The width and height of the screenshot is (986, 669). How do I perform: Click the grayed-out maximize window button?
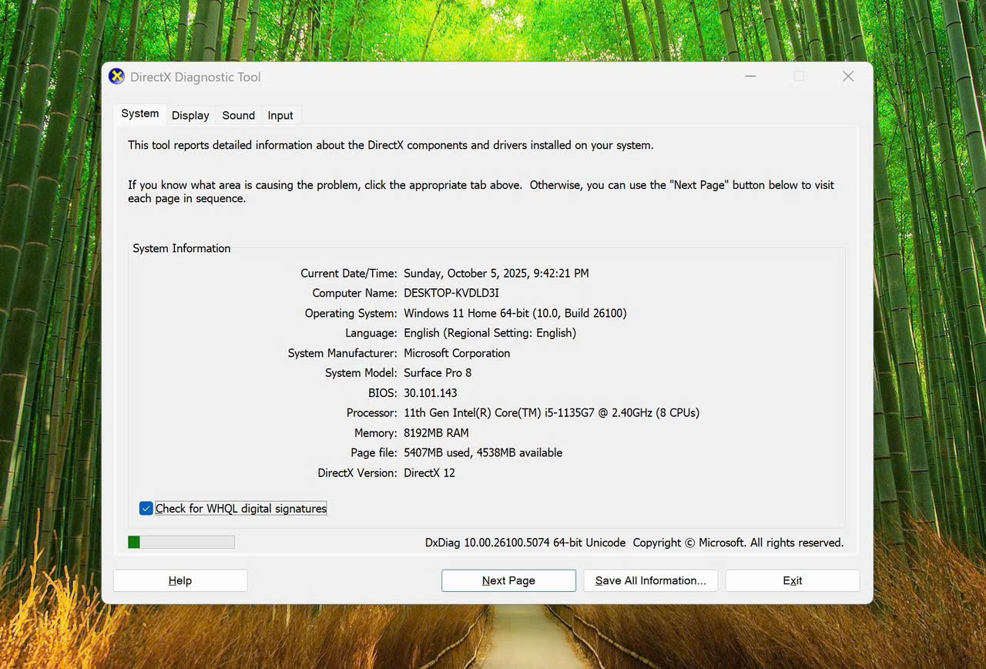[x=799, y=76]
